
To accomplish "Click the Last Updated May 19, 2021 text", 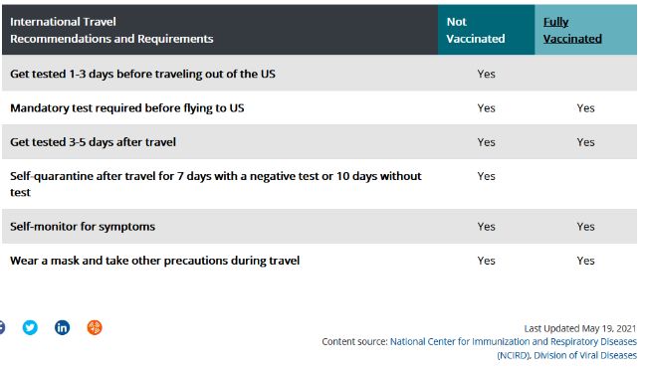I will [580, 328].
